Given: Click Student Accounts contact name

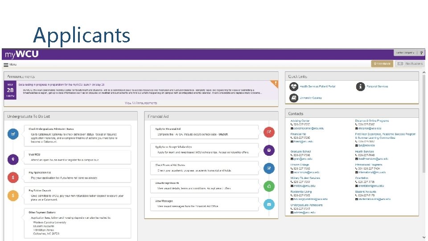Looking at the screenshot, I should coord(366,192).
